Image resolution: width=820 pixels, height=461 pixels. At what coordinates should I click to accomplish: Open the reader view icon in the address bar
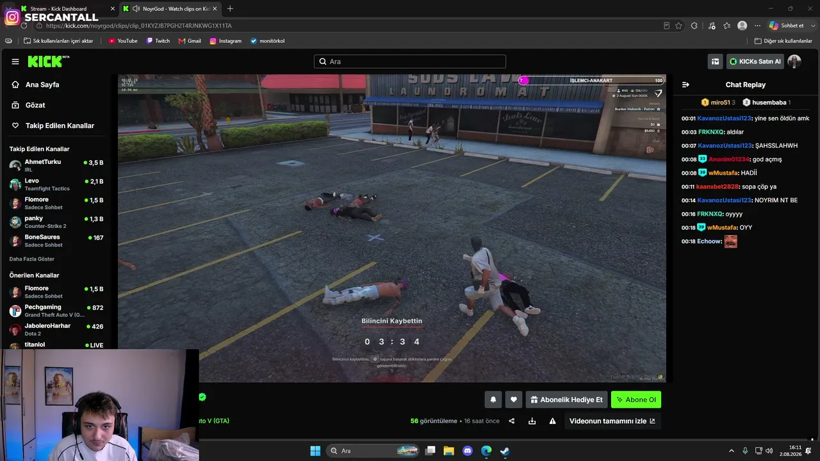[x=666, y=26]
